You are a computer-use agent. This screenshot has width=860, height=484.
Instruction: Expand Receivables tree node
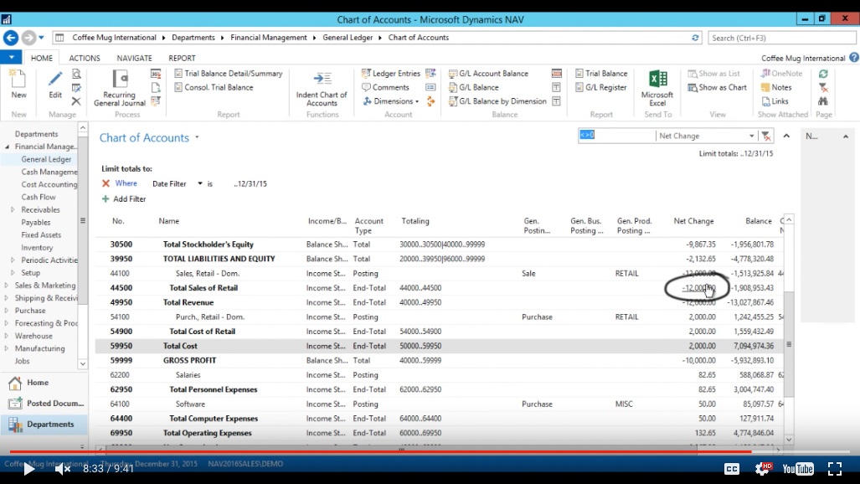13,209
